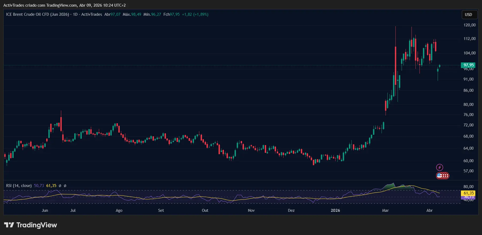Screen dimensions: 482x235
Task: Click the RSI (14, close) indicator label
Action: [19, 186]
